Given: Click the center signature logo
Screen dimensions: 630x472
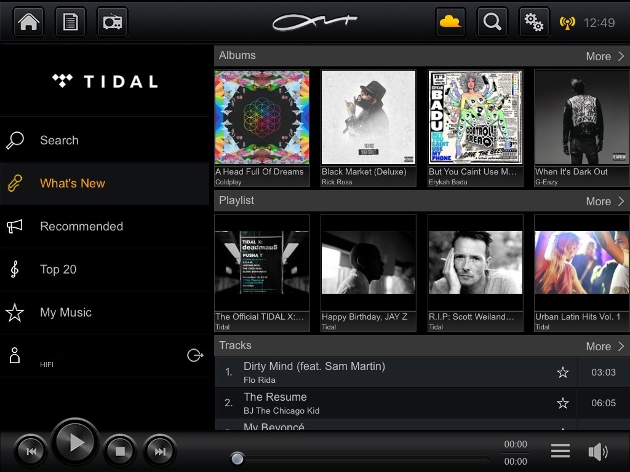Looking at the screenshot, I should tap(314, 22).
